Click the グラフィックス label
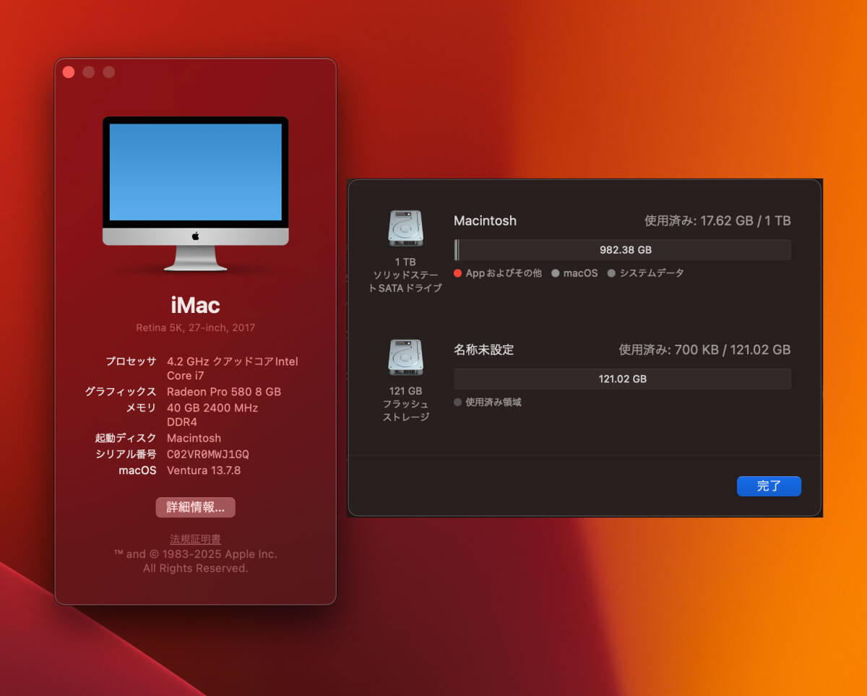 [121, 392]
